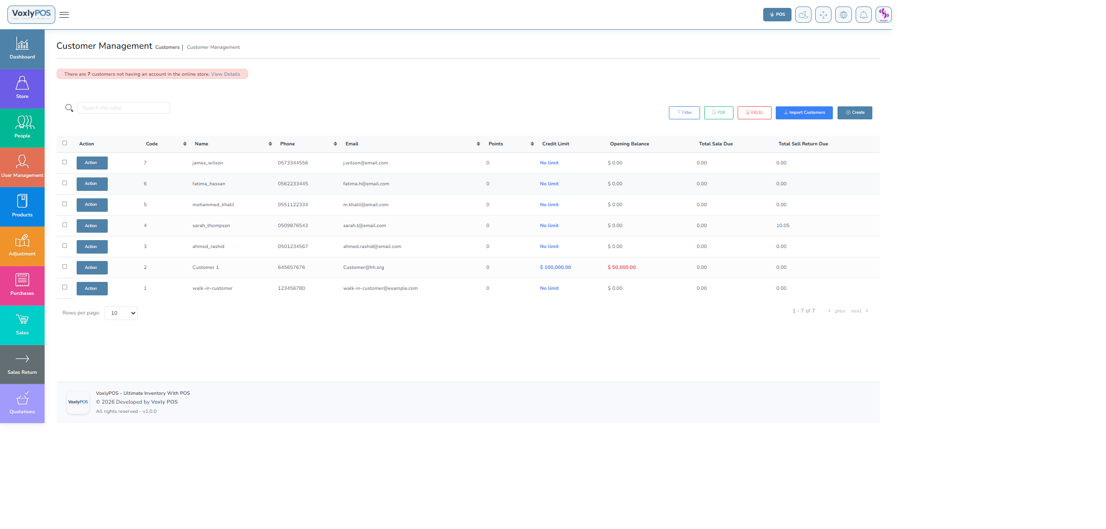Image resolution: width=1106 pixels, height=529 pixels.
Task: Navigate to Sales Return in the sidebar
Action: 22,364
